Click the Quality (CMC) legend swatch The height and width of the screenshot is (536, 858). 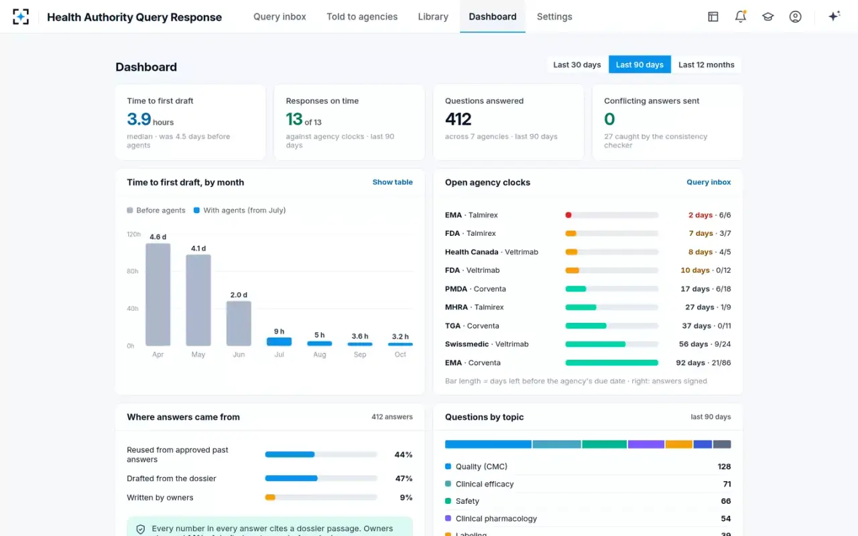(x=448, y=466)
